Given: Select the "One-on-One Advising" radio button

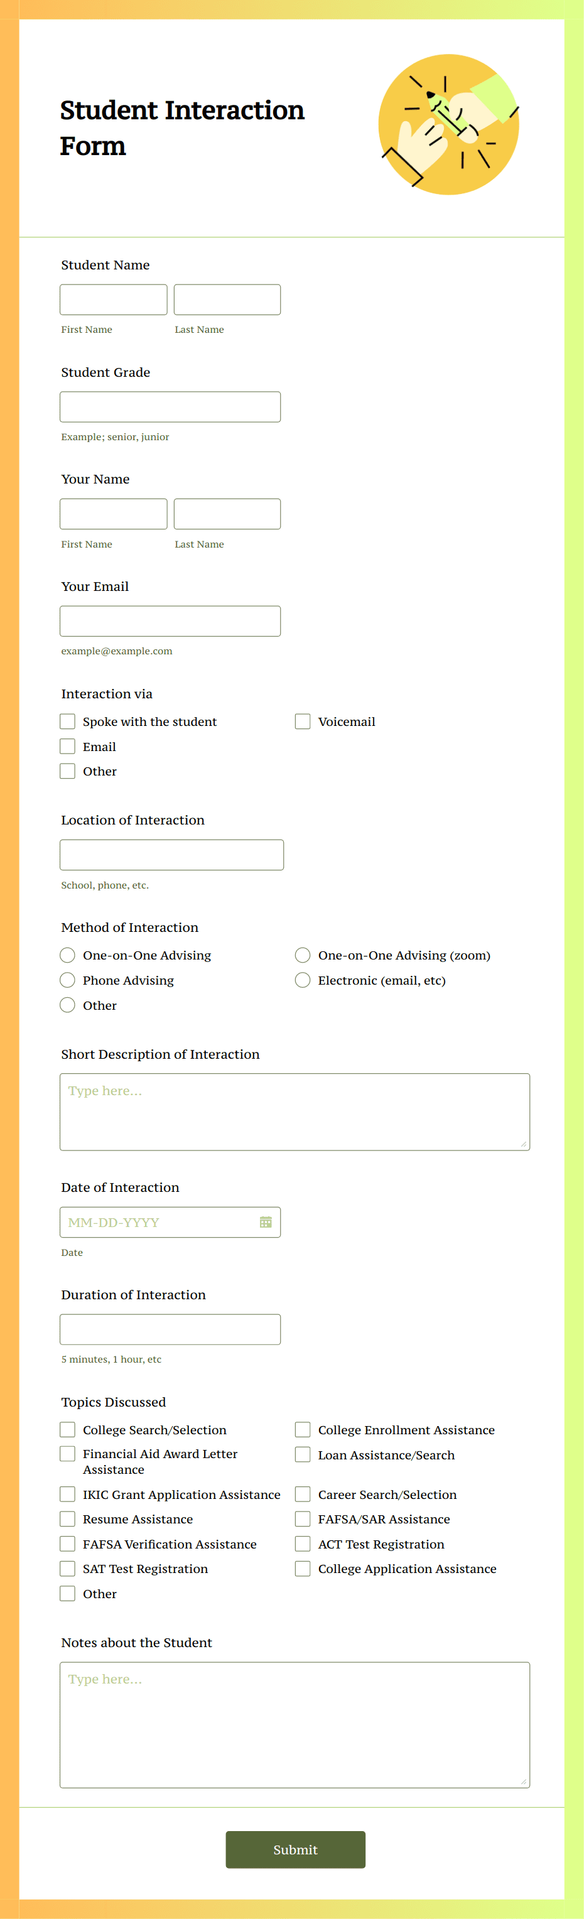Looking at the screenshot, I should [67, 954].
